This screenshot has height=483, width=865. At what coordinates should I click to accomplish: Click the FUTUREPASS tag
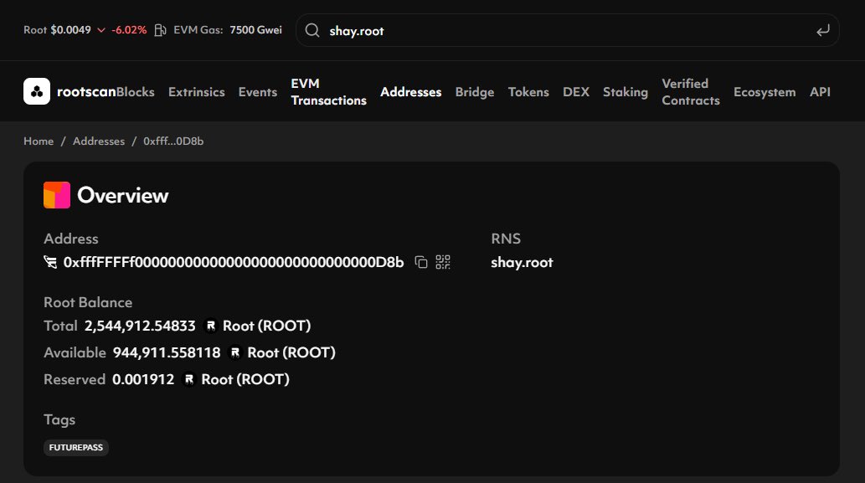tap(76, 447)
